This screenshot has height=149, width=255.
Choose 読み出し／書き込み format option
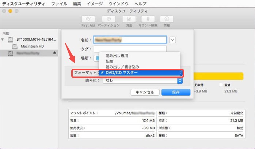point(122,67)
